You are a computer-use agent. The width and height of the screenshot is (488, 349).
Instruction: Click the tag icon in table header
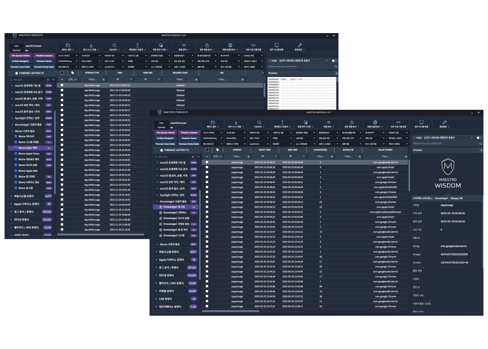tap(217, 150)
